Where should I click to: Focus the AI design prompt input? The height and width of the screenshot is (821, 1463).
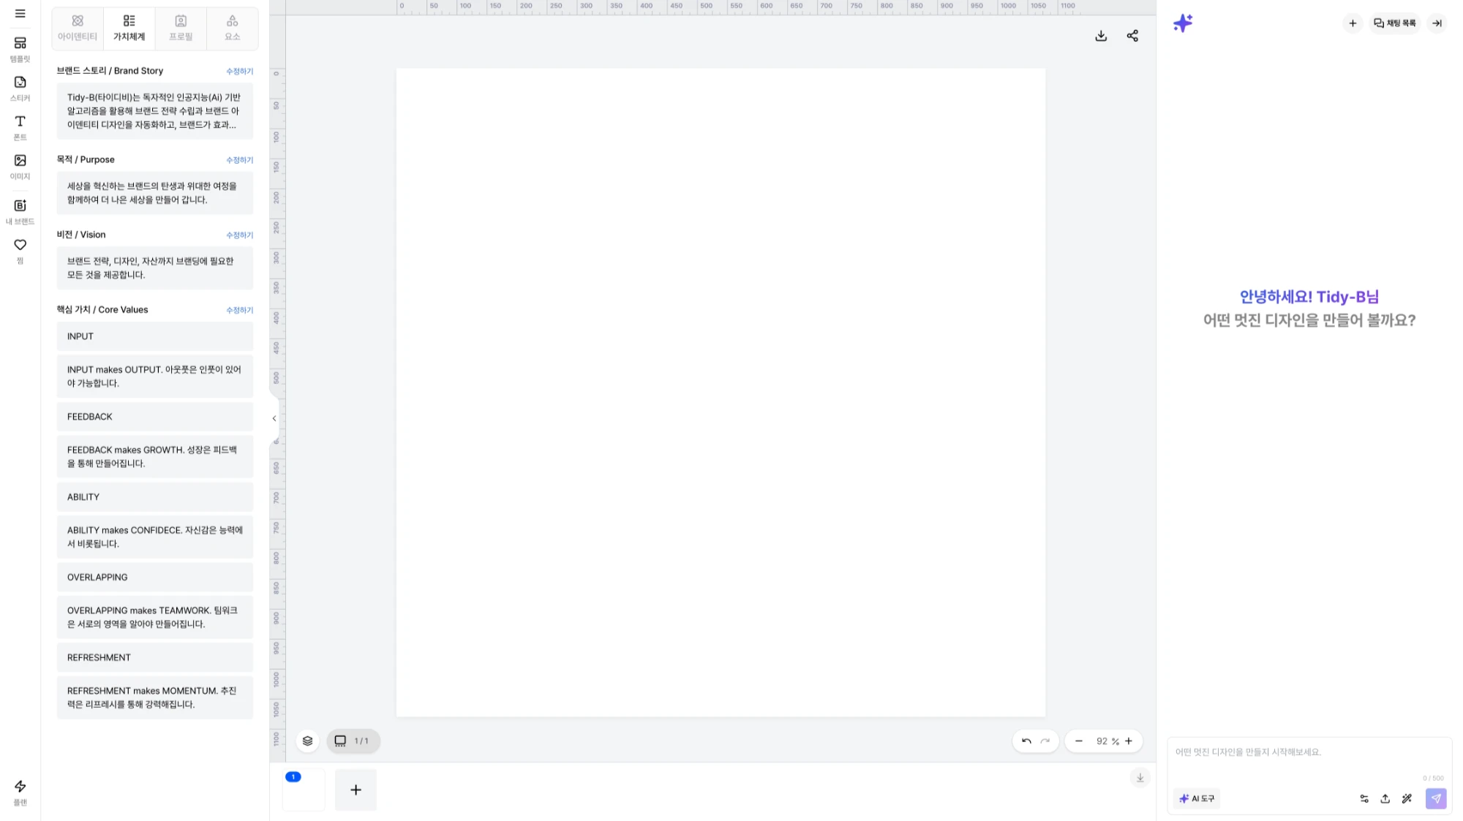point(1309,753)
